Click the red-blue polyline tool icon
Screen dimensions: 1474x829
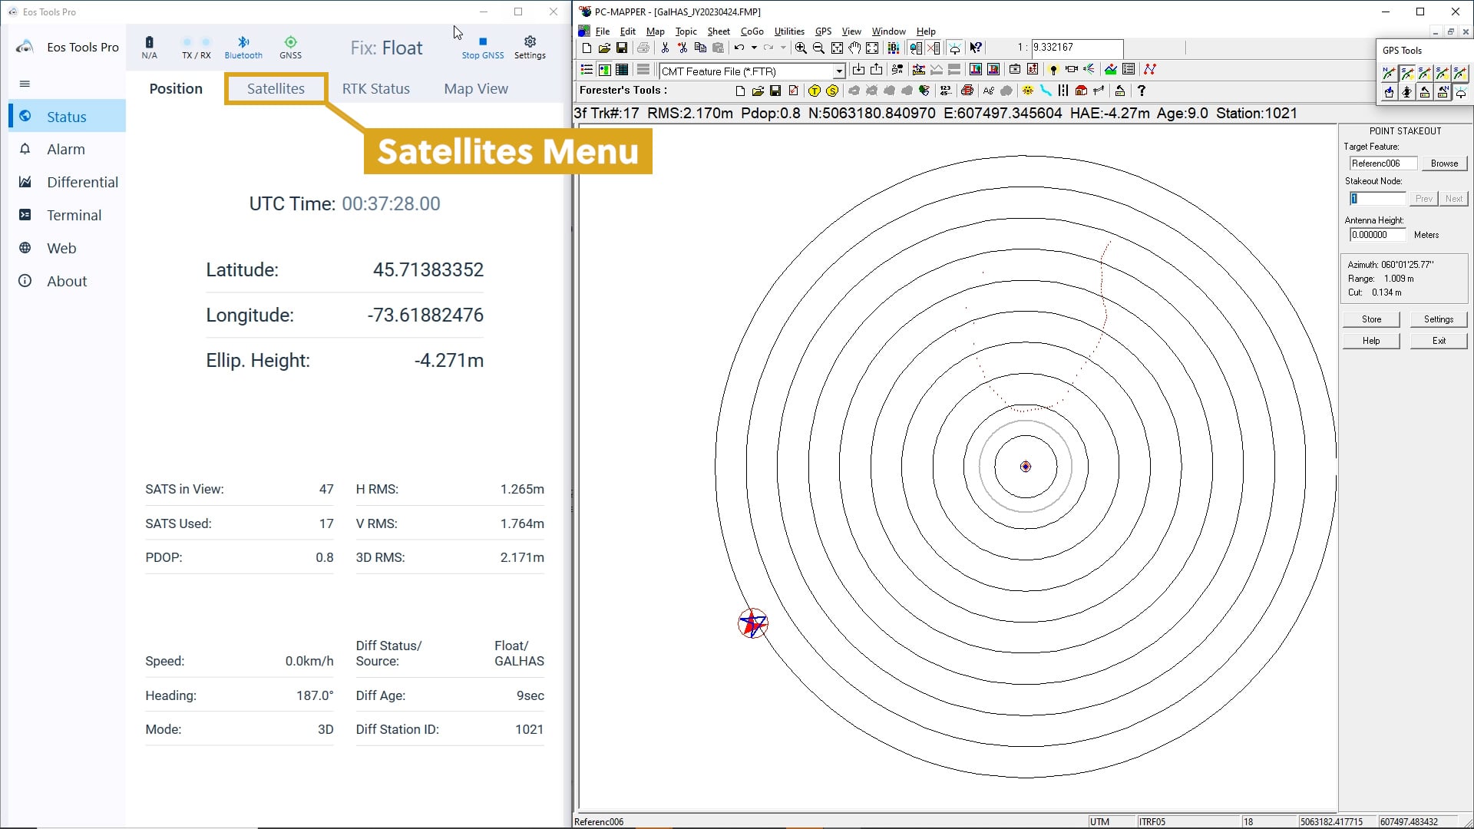click(1150, 70)
